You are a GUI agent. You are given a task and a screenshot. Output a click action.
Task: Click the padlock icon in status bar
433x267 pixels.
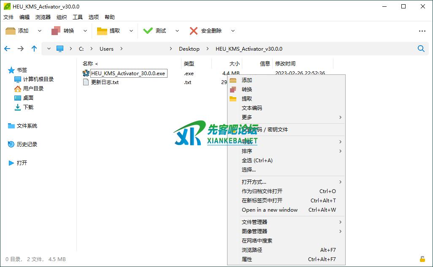422,259
